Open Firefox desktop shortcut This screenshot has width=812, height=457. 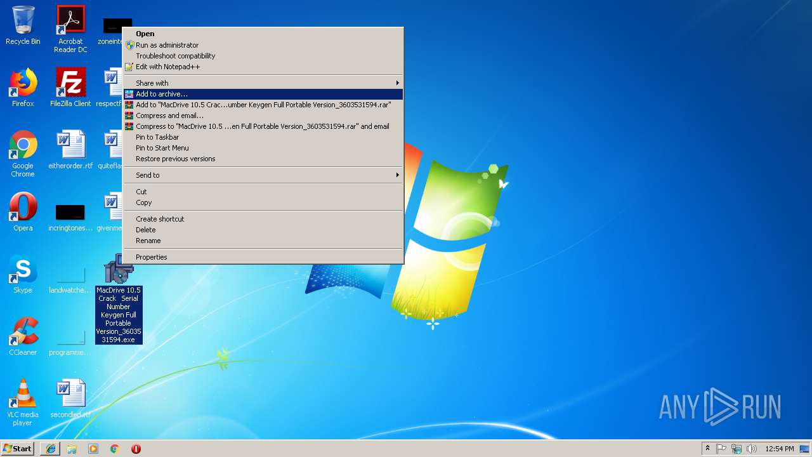click(23, 88)
